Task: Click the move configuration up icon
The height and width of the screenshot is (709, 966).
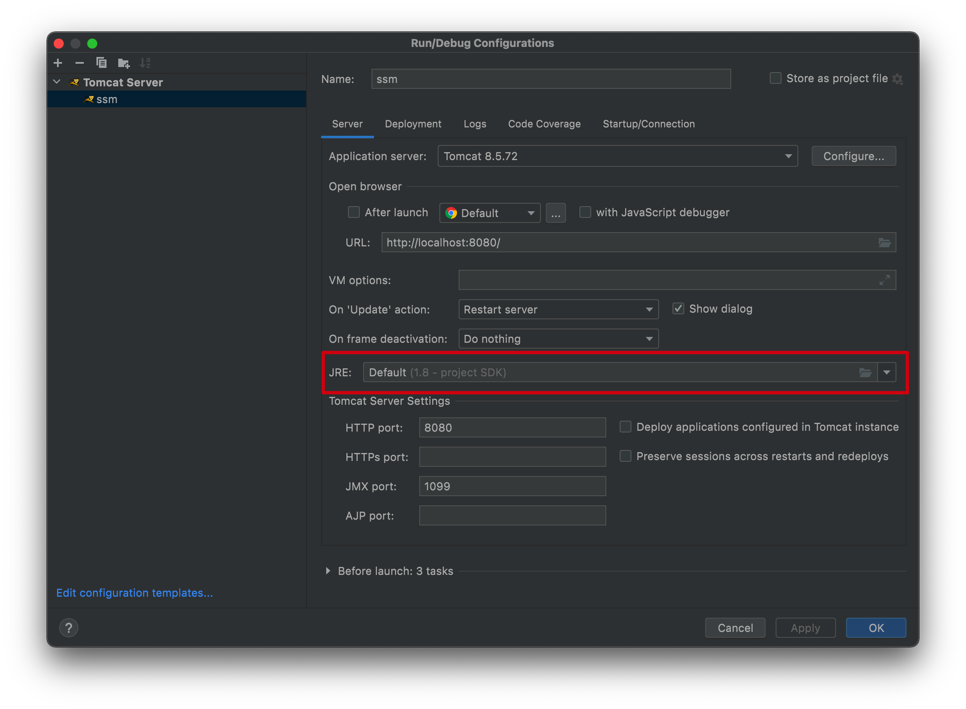Action: pyautogui.click(x=145, y=63)
